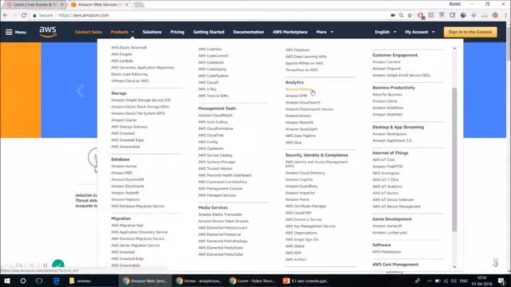The width and height of the screenshot is (511, 287).
Task: Open AWS Lambda link
Action: (122, 61)
